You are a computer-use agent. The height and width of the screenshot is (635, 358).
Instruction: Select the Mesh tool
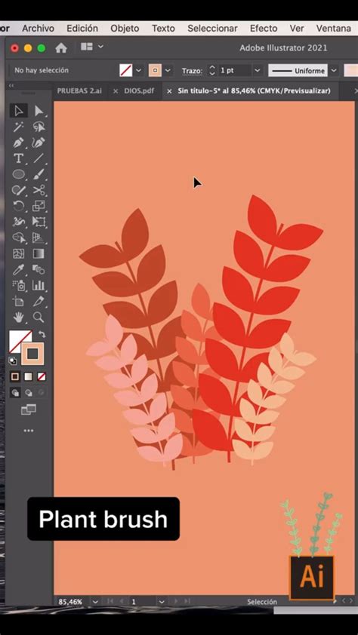tap(19, 253)
